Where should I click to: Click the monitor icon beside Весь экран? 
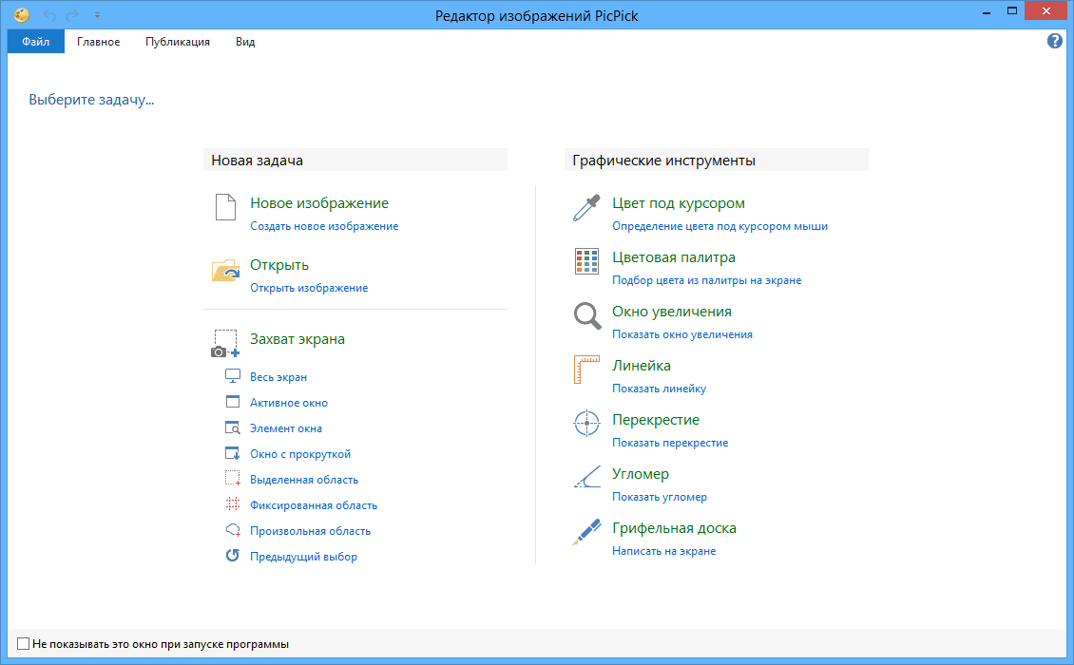coord(233,376)
